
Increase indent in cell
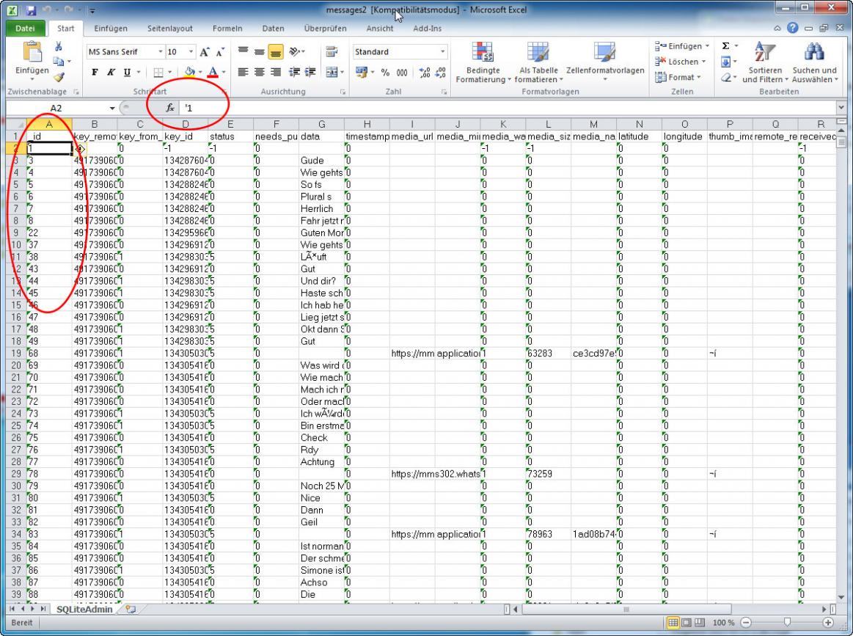tap(311, 72)
